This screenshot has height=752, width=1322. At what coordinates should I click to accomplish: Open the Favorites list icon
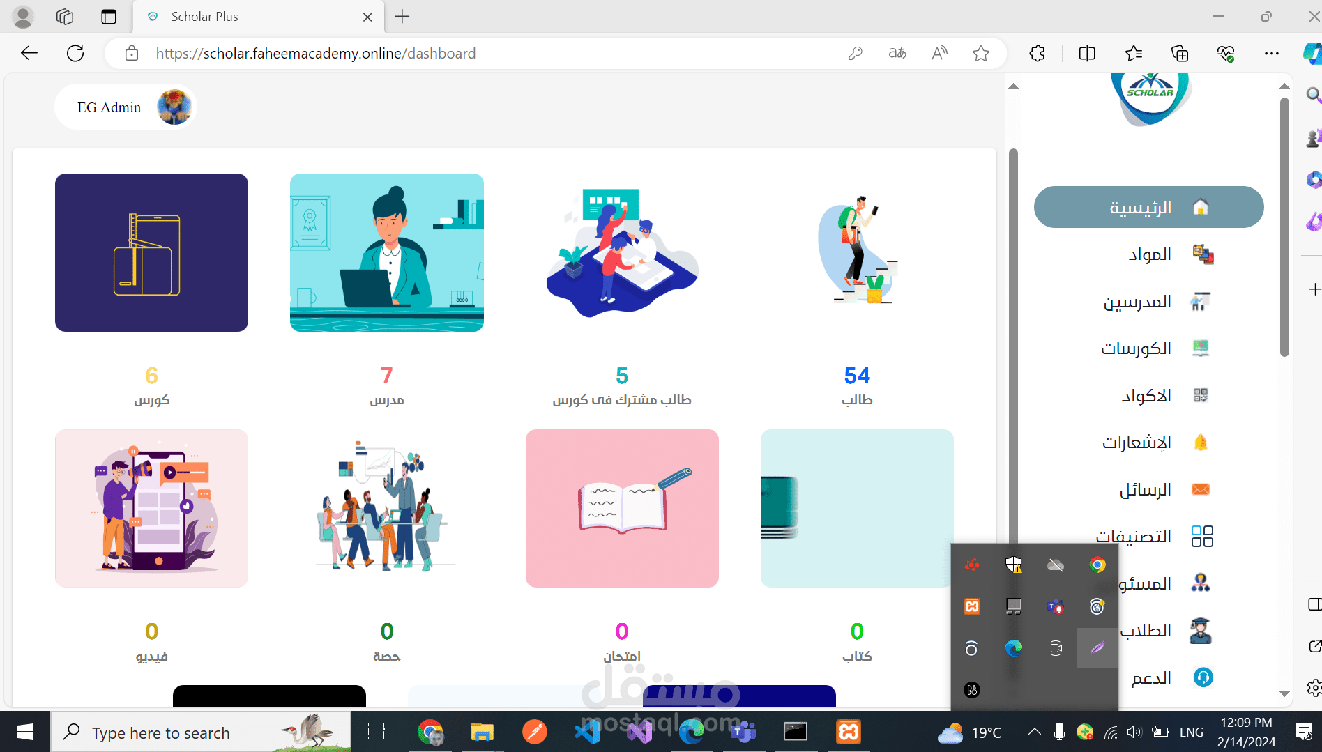coord(1134,53)
